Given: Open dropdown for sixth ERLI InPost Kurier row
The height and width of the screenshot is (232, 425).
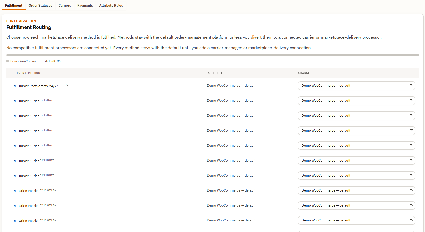Looking at the screenshot, I should click(x=356, y=176).
